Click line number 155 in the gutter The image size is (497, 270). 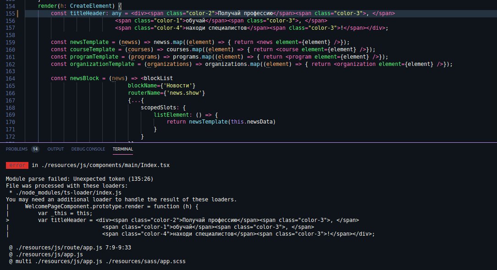pos(11,14)
